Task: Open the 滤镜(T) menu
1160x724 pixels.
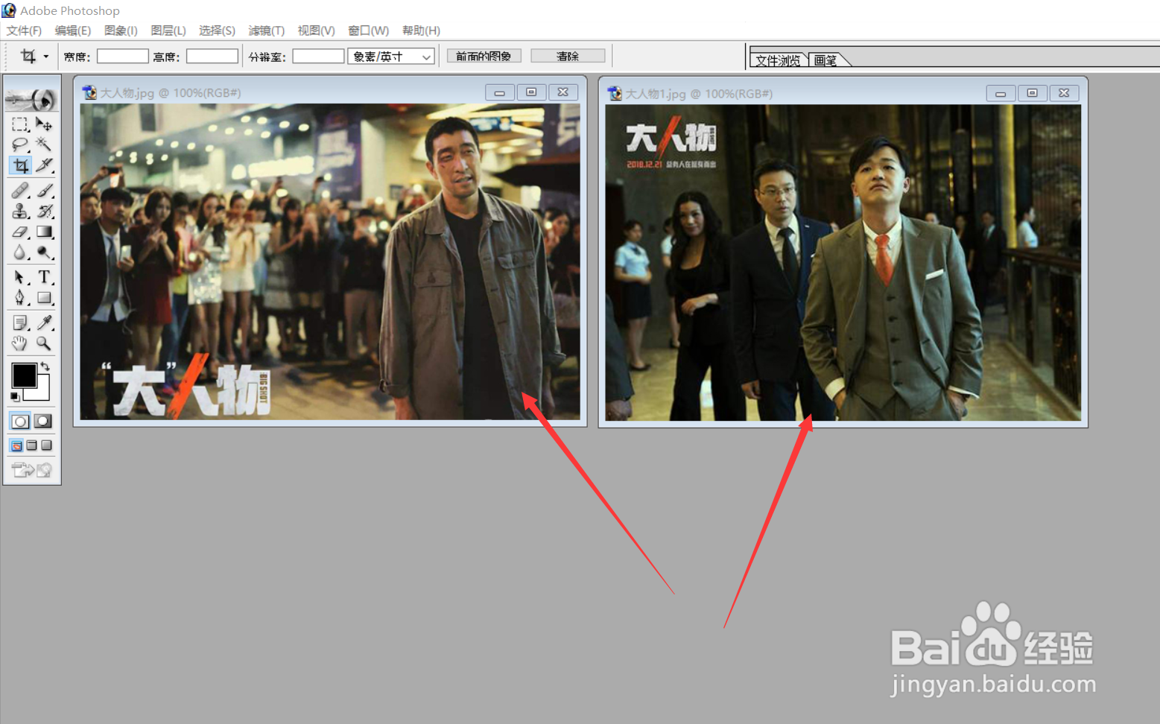Action: pyautogui.click(x=267, y=31)
